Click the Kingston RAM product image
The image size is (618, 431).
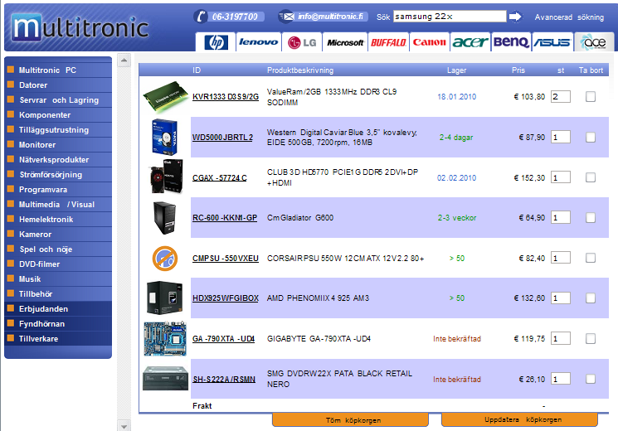(x=166, y=97)
